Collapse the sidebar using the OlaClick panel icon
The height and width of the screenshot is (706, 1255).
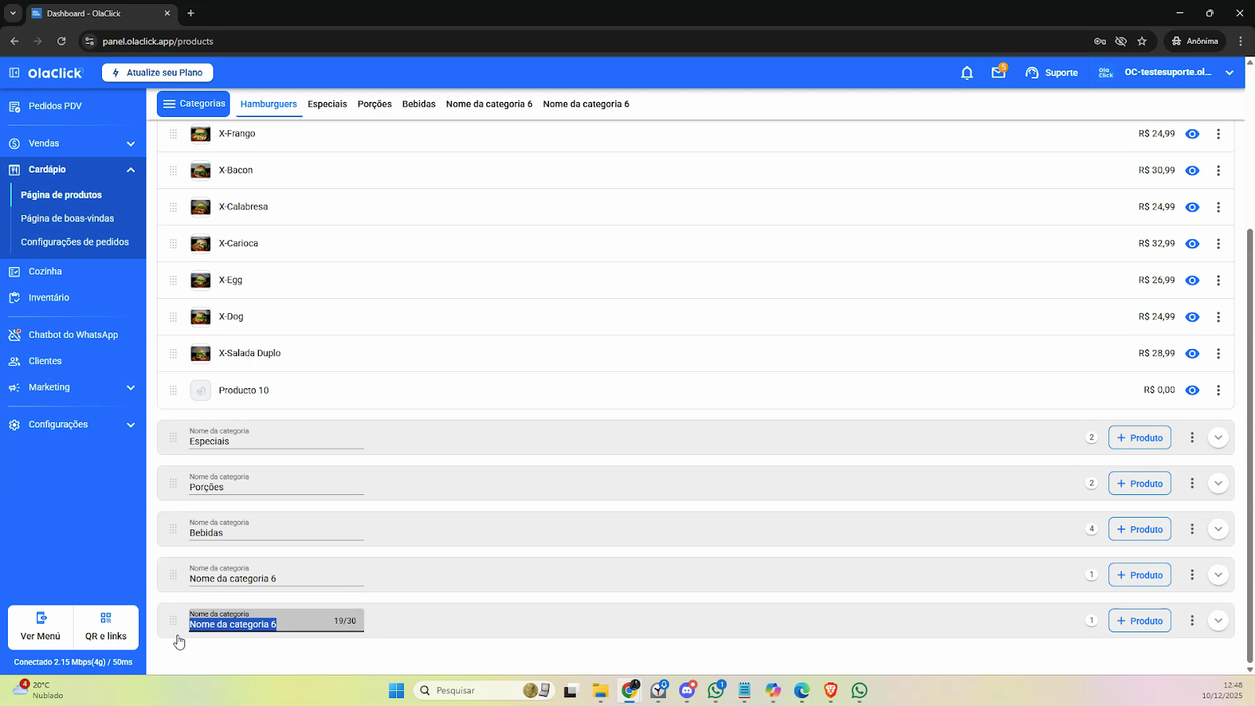(x=14, y=73)
